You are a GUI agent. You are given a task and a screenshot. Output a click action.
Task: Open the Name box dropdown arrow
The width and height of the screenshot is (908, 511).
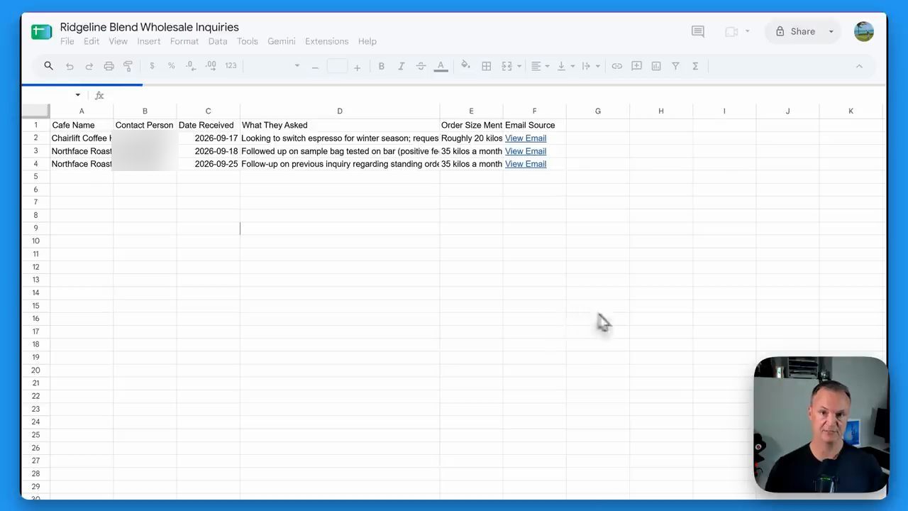point(78,95)
